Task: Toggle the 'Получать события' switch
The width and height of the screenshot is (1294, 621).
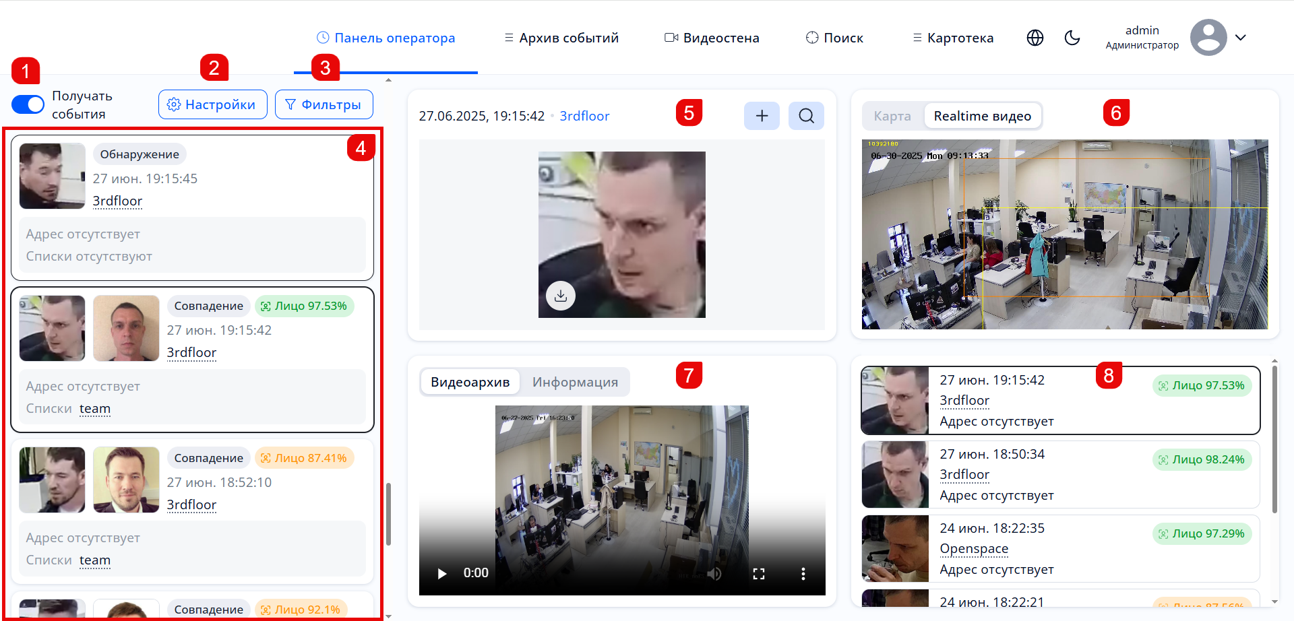Action: (x=28, y=104)
